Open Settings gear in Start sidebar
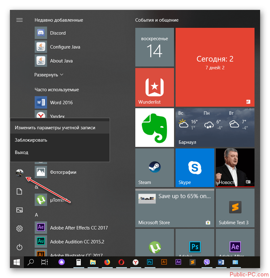Image resolution: width=270 pixels, height=278 pixels. (20, 229)
